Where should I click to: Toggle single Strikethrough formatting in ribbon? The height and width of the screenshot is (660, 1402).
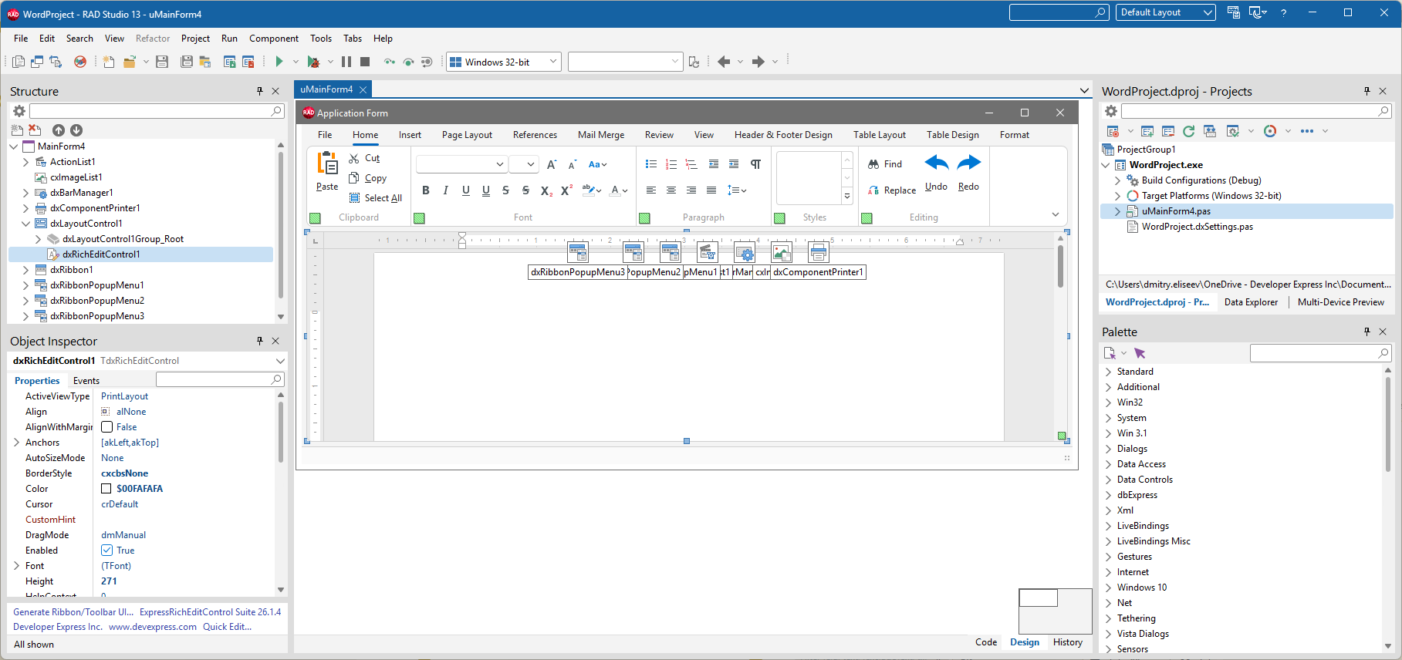pyautogui.click(x=505, y=190)
